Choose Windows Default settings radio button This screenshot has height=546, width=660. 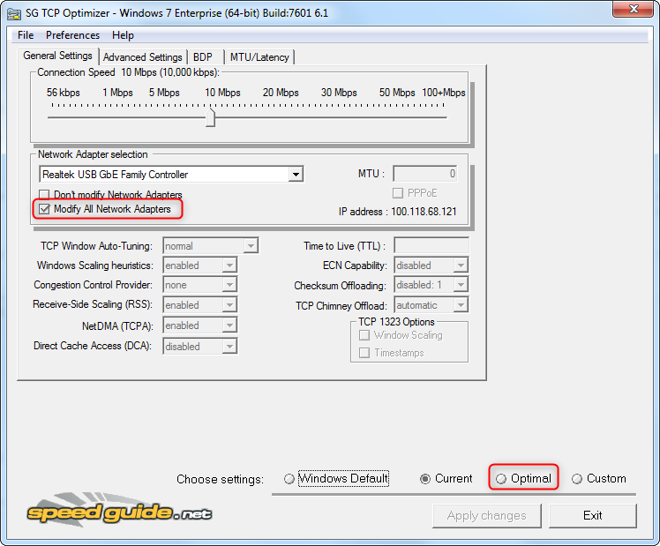[289, 479]
